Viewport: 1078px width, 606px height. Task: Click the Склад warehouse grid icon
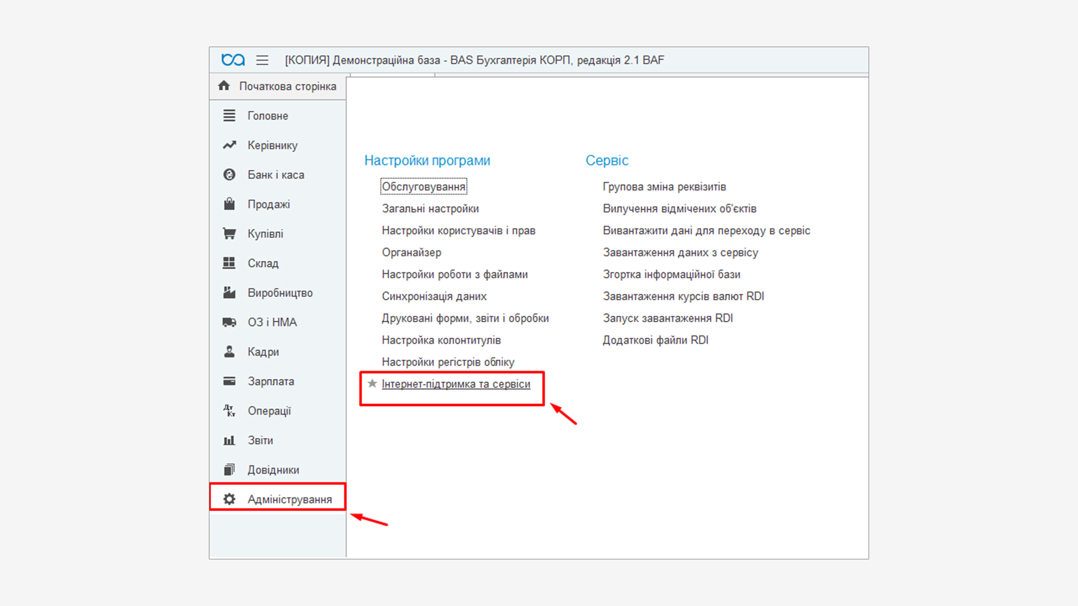(x=229, y=263)
